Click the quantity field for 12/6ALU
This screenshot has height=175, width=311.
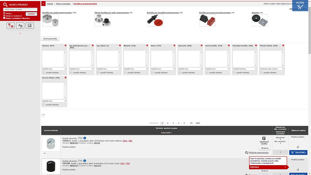pyautogui.click(x=280, y=152)
